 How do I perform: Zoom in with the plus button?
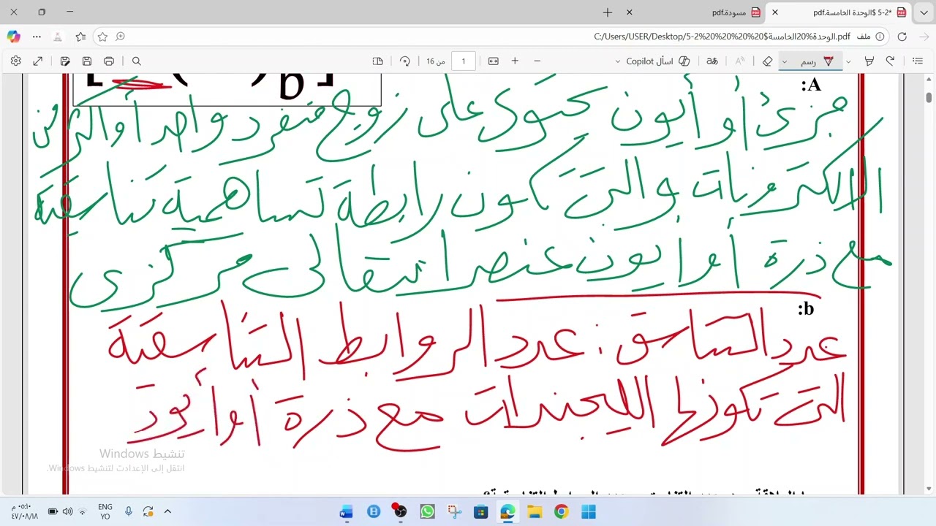515,61
